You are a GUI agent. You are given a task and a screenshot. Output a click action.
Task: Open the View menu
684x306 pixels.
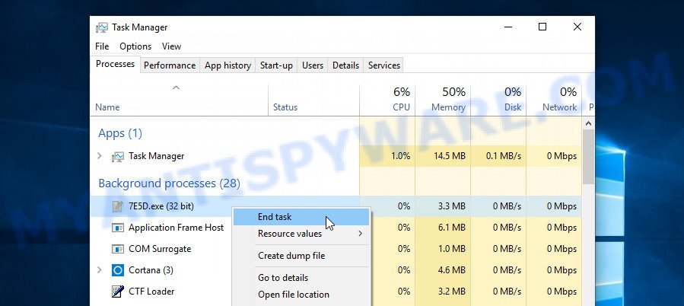pos(171,46)
